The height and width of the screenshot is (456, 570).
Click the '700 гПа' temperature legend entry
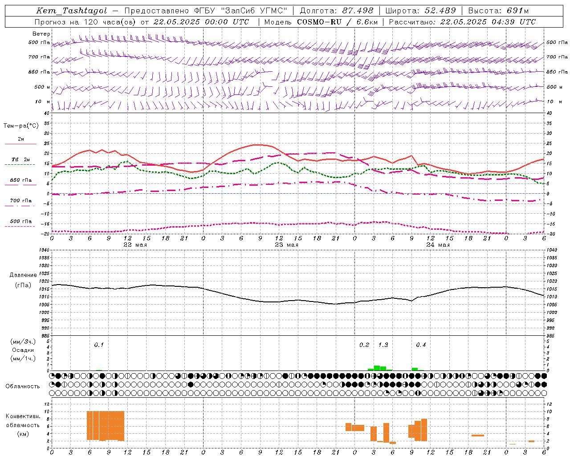click(21, 201)
